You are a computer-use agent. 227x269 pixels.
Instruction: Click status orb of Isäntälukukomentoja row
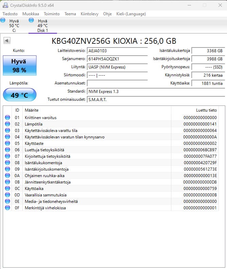[x=7, y=162]
